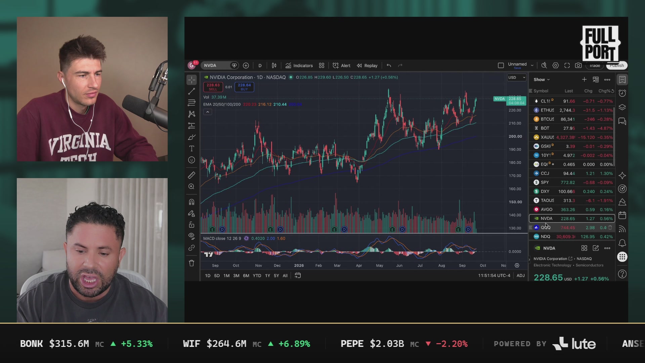Open the alerts clock icon in right sidebar

tap(622, 93)
